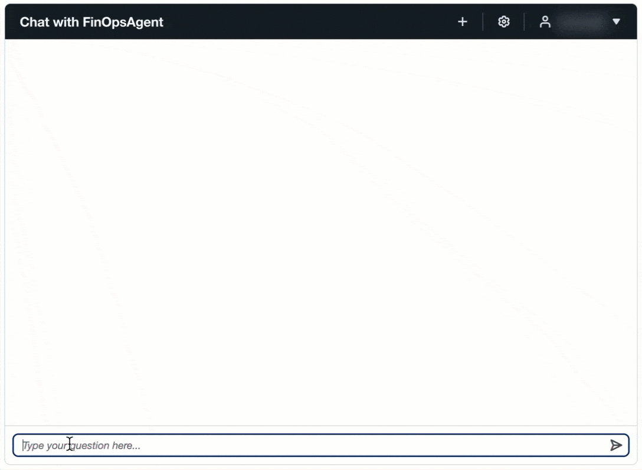Select the cog icon beside the plus
This screenshot has width=642, height=470.
503,22
